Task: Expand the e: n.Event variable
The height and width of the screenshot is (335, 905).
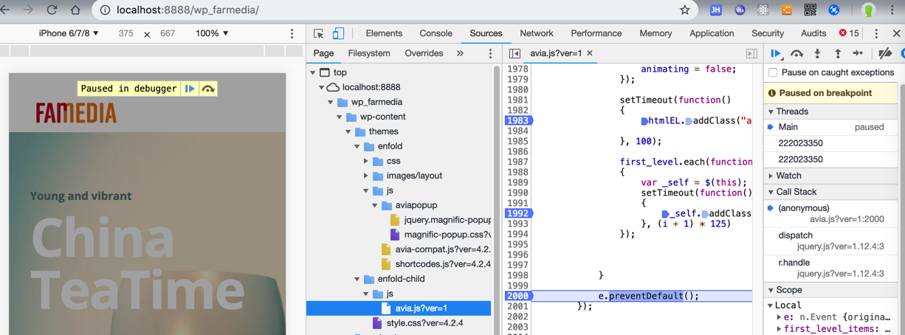Action: click(x=780, y=317)
